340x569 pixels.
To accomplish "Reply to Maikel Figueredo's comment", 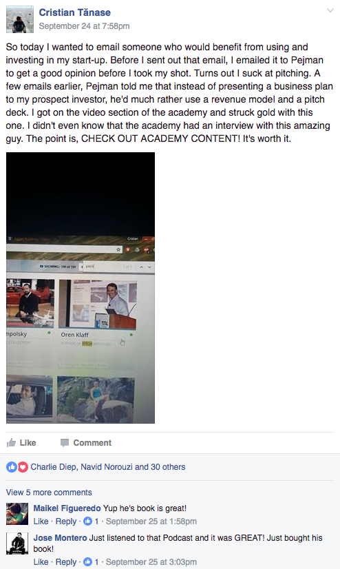I will click(x=66, y=521).
